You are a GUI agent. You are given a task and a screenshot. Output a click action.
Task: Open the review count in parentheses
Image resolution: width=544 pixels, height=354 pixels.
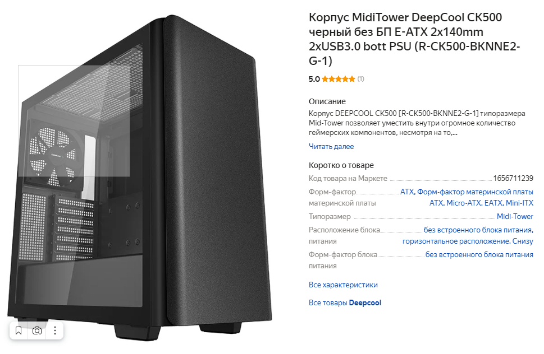pyautogui.click(x=361, y=79)
